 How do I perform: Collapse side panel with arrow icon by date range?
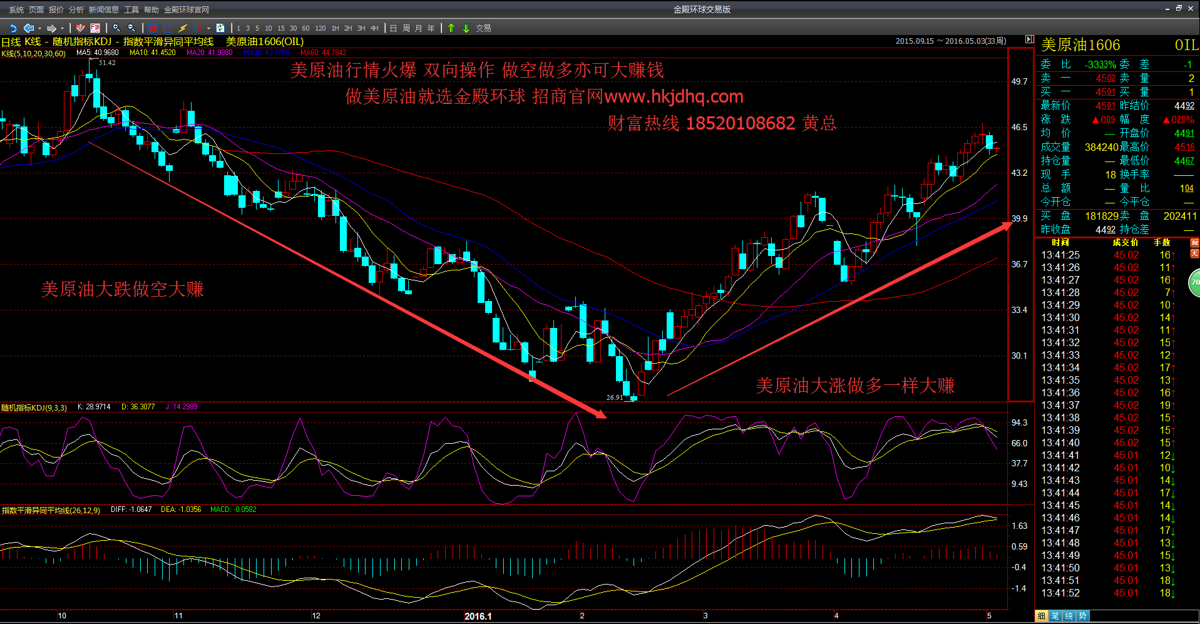pyautogui.click(x=1029, y=39)
